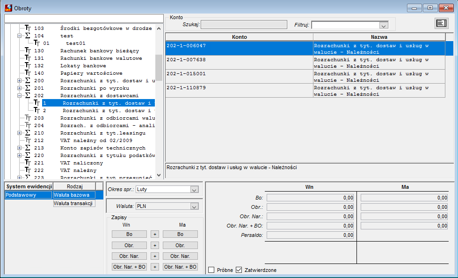The width and height of the screenshot is (458, 278).
Task: Open the Waluta PLN dropdown
Action: [194, 207]
